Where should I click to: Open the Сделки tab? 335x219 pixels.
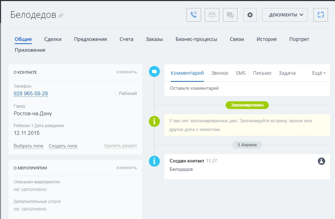(53, 39)
